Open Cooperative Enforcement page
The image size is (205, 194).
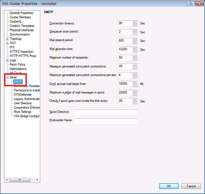(x=27, y=108)
